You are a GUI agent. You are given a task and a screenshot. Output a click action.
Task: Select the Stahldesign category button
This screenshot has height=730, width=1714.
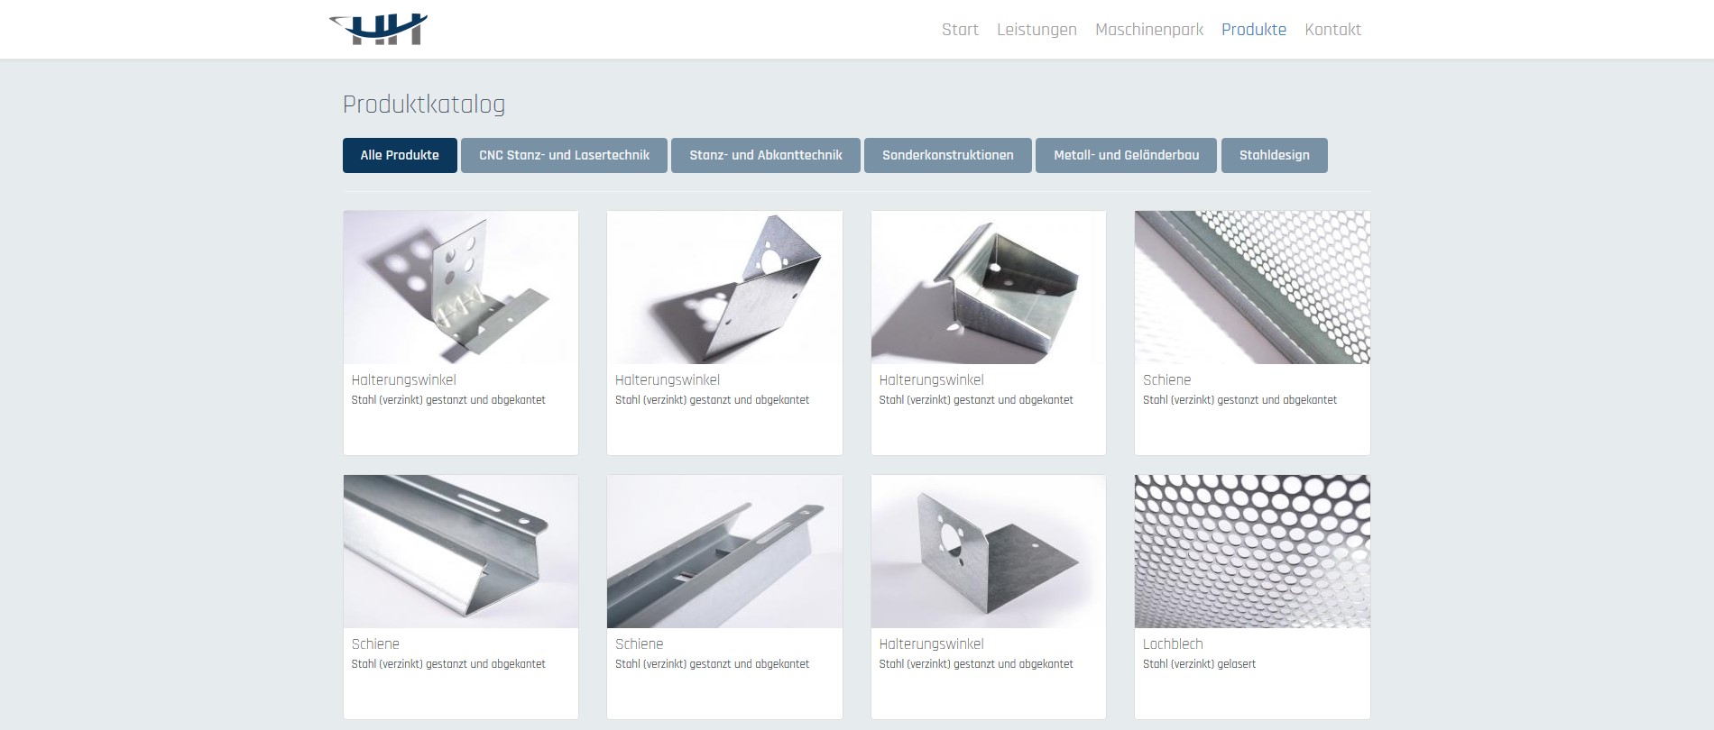tap(1275, 155)
